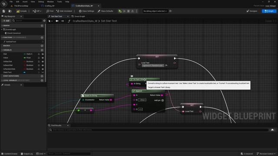The image size is (278, 156).
Task: Collapse the Variables section
Action: 2,50
